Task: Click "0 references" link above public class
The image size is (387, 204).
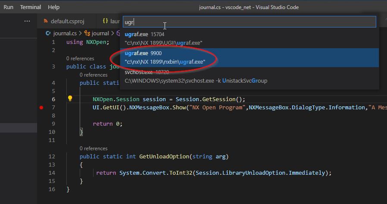Action: point(80,59)
